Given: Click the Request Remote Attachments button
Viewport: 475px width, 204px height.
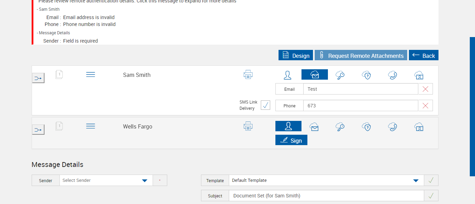Looking at the screenshot, I should click(361, 55).
